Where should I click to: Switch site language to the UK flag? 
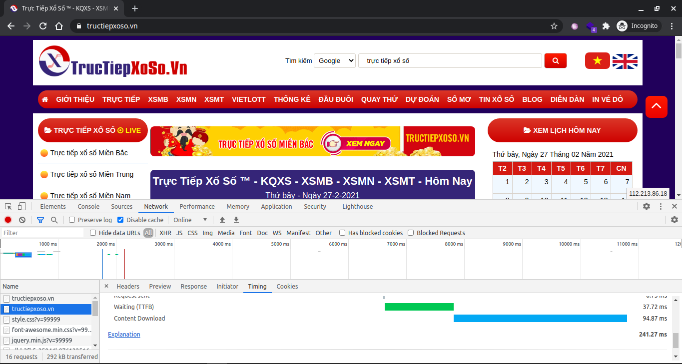[625, 61]
